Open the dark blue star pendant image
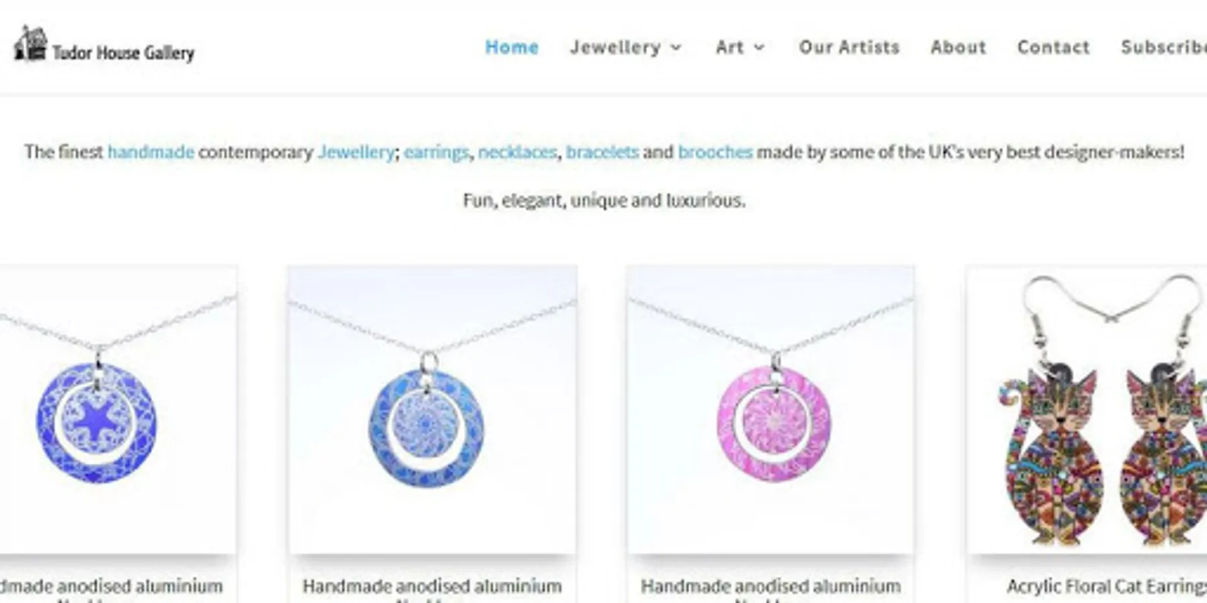The width and height of the screenshot is (1207, 603). (117, 410)
